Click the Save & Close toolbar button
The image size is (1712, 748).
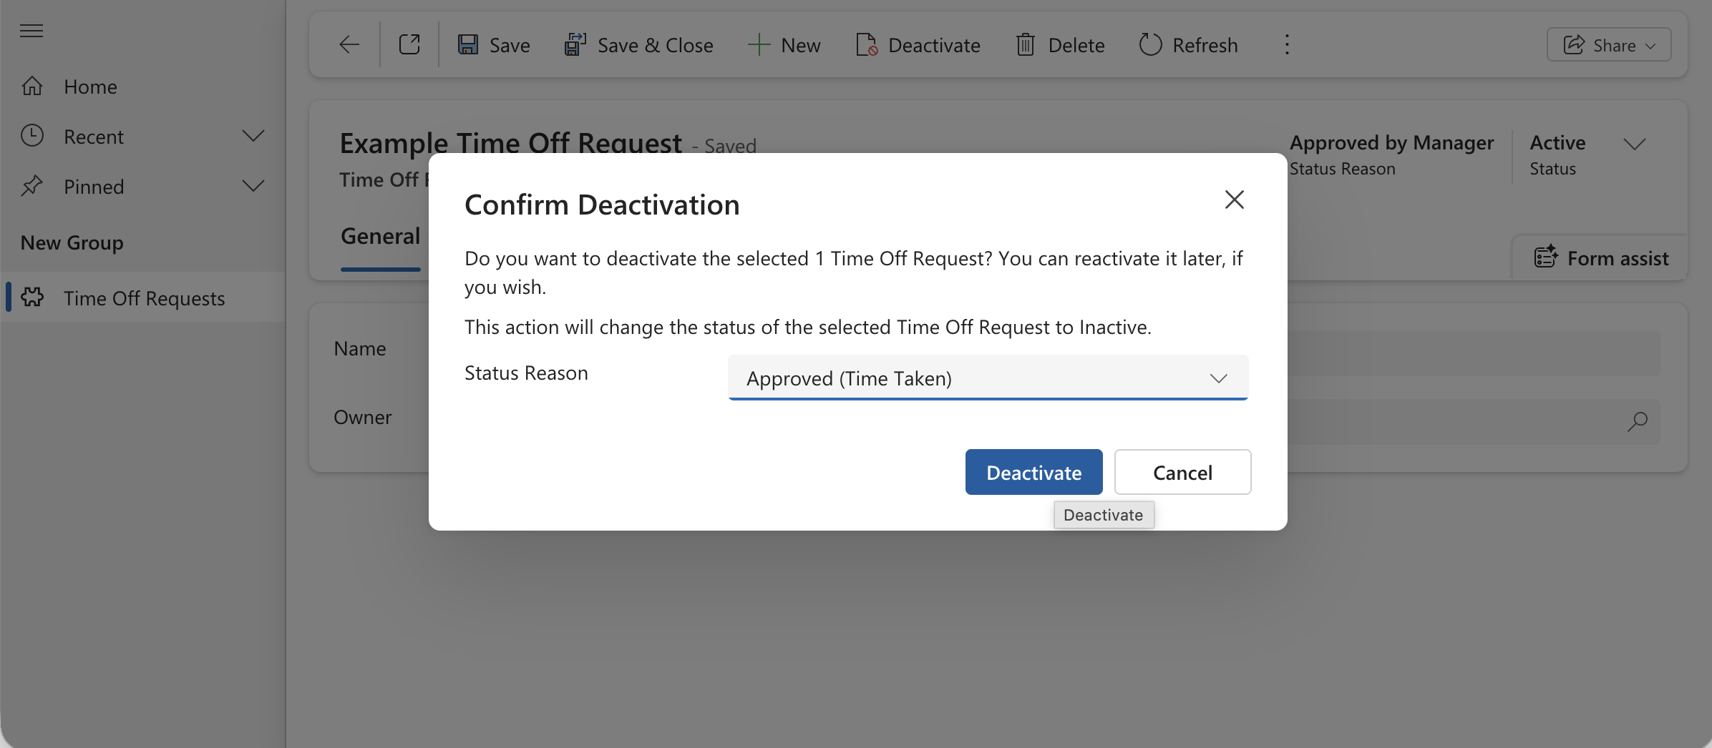[x=638, y=45]
